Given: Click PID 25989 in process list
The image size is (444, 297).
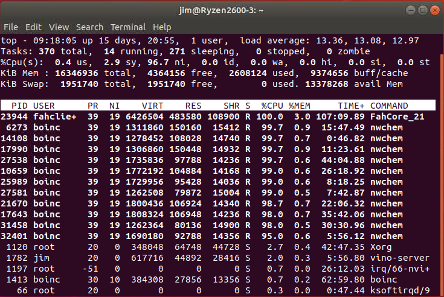Looking at the screenshot, I should pyautogui.click(x=14, y=182).
